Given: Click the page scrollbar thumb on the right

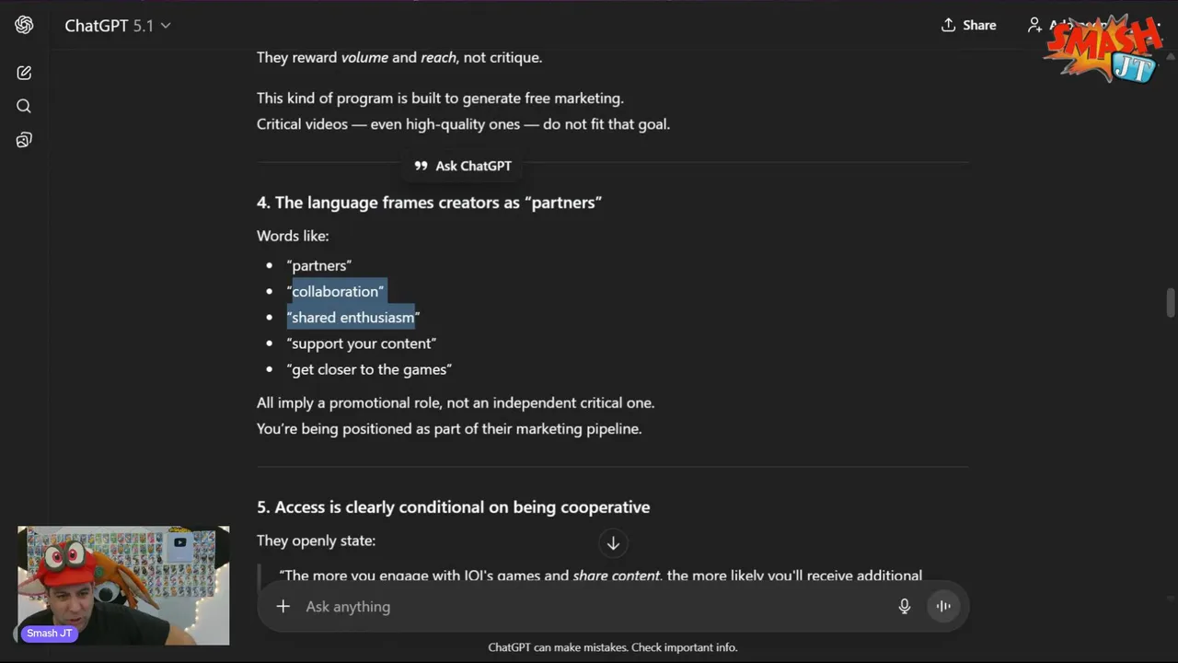Looking at the screenshot, I should click(x=1171, y=303).
